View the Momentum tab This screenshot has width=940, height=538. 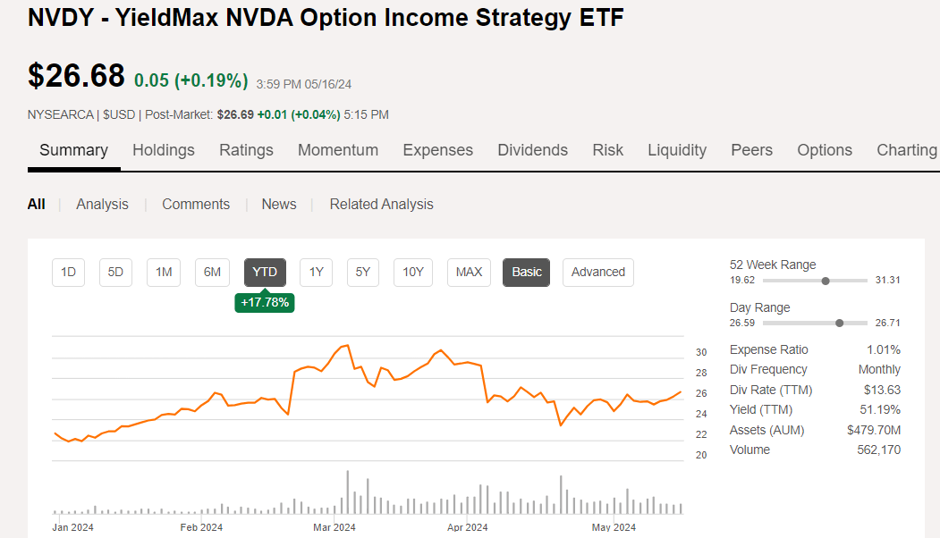(338, 150)
